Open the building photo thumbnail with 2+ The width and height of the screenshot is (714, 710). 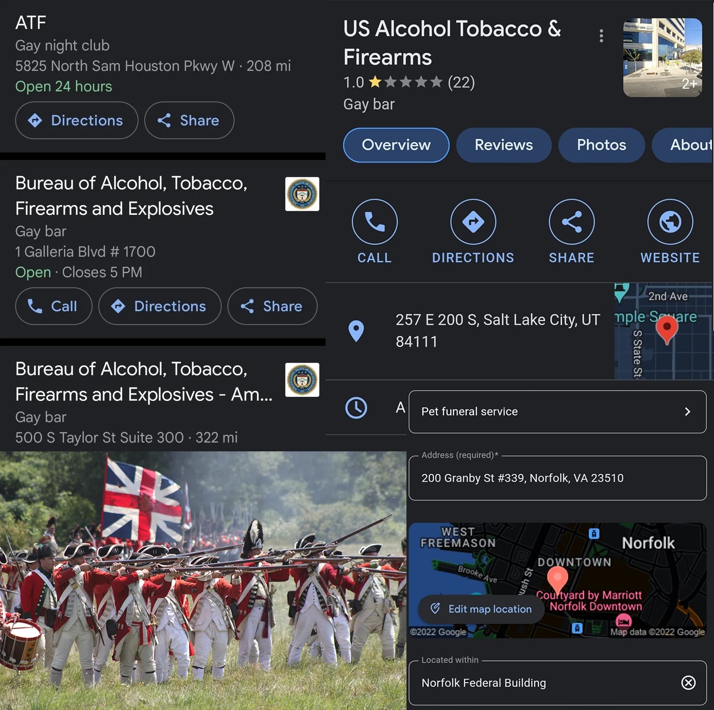[662, 57]
